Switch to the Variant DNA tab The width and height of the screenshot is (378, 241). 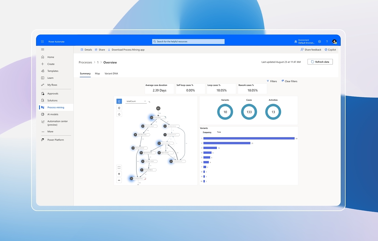click(111, 73)
